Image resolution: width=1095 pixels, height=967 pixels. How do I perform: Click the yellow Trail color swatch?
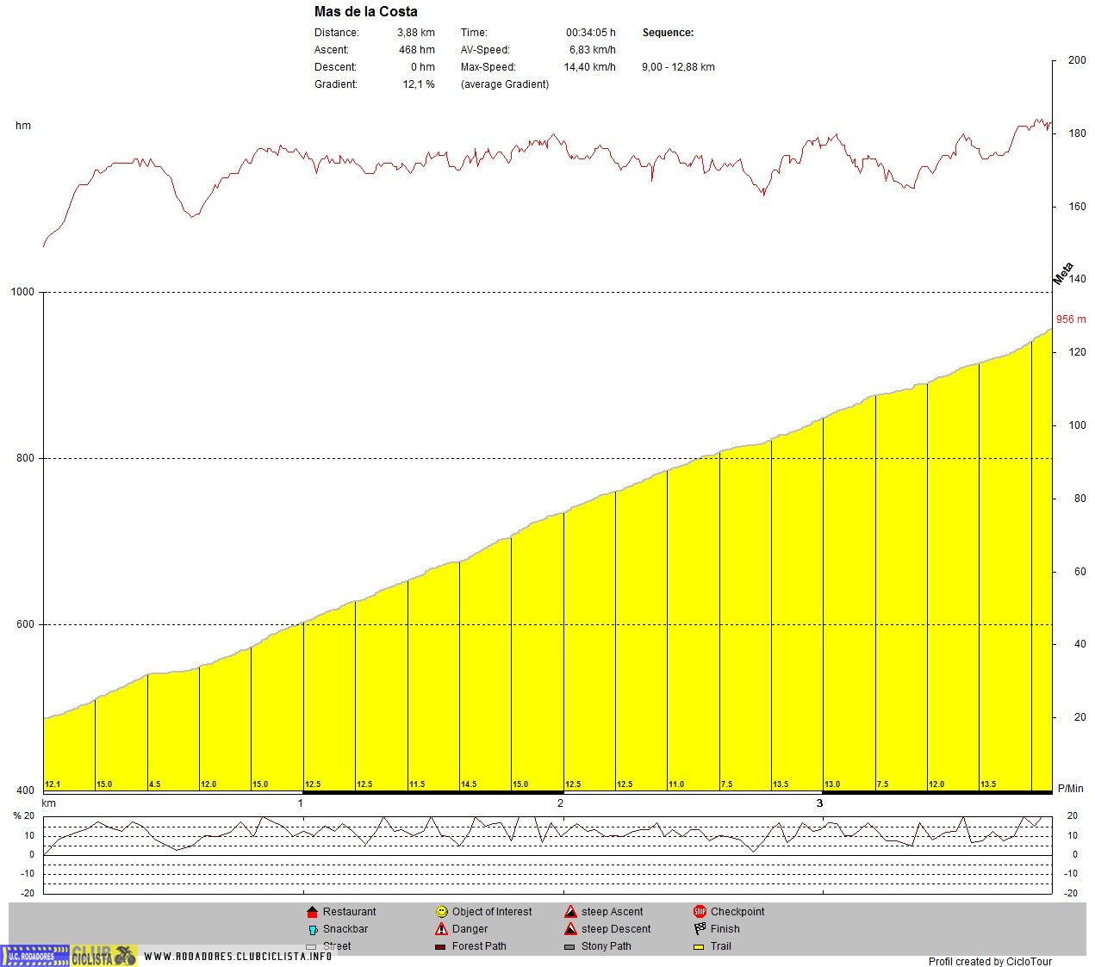coord(699,947)
